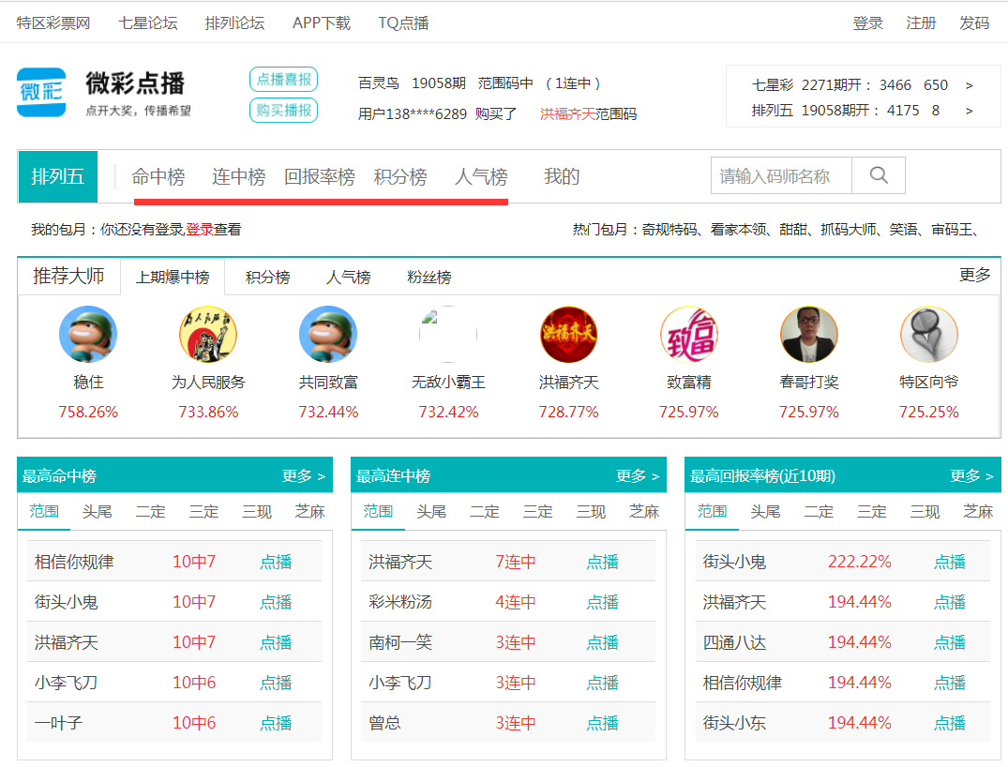Click the 致富精 avatar icon
This screenshot has height=767, width=1008.
688,334
